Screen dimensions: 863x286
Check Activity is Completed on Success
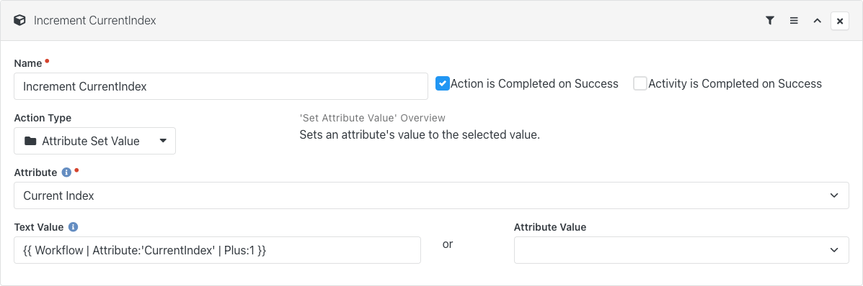tap(640, 83)
